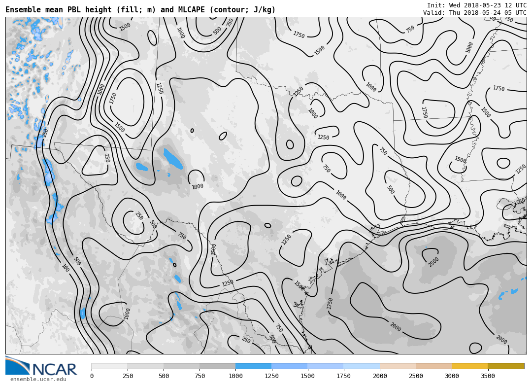
Task: Click the '750' tick label under the colorbar
Action: [x=199, y=376]
